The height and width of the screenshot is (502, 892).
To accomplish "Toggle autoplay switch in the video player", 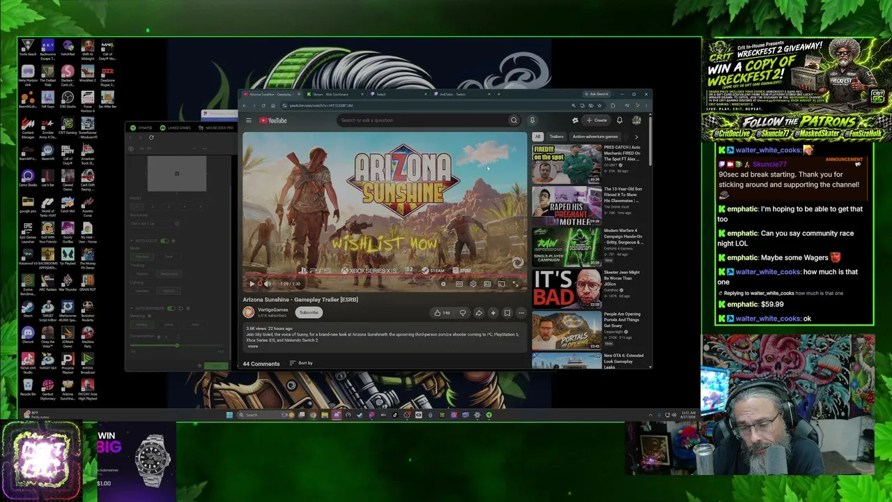I will [x=443, y=284].
